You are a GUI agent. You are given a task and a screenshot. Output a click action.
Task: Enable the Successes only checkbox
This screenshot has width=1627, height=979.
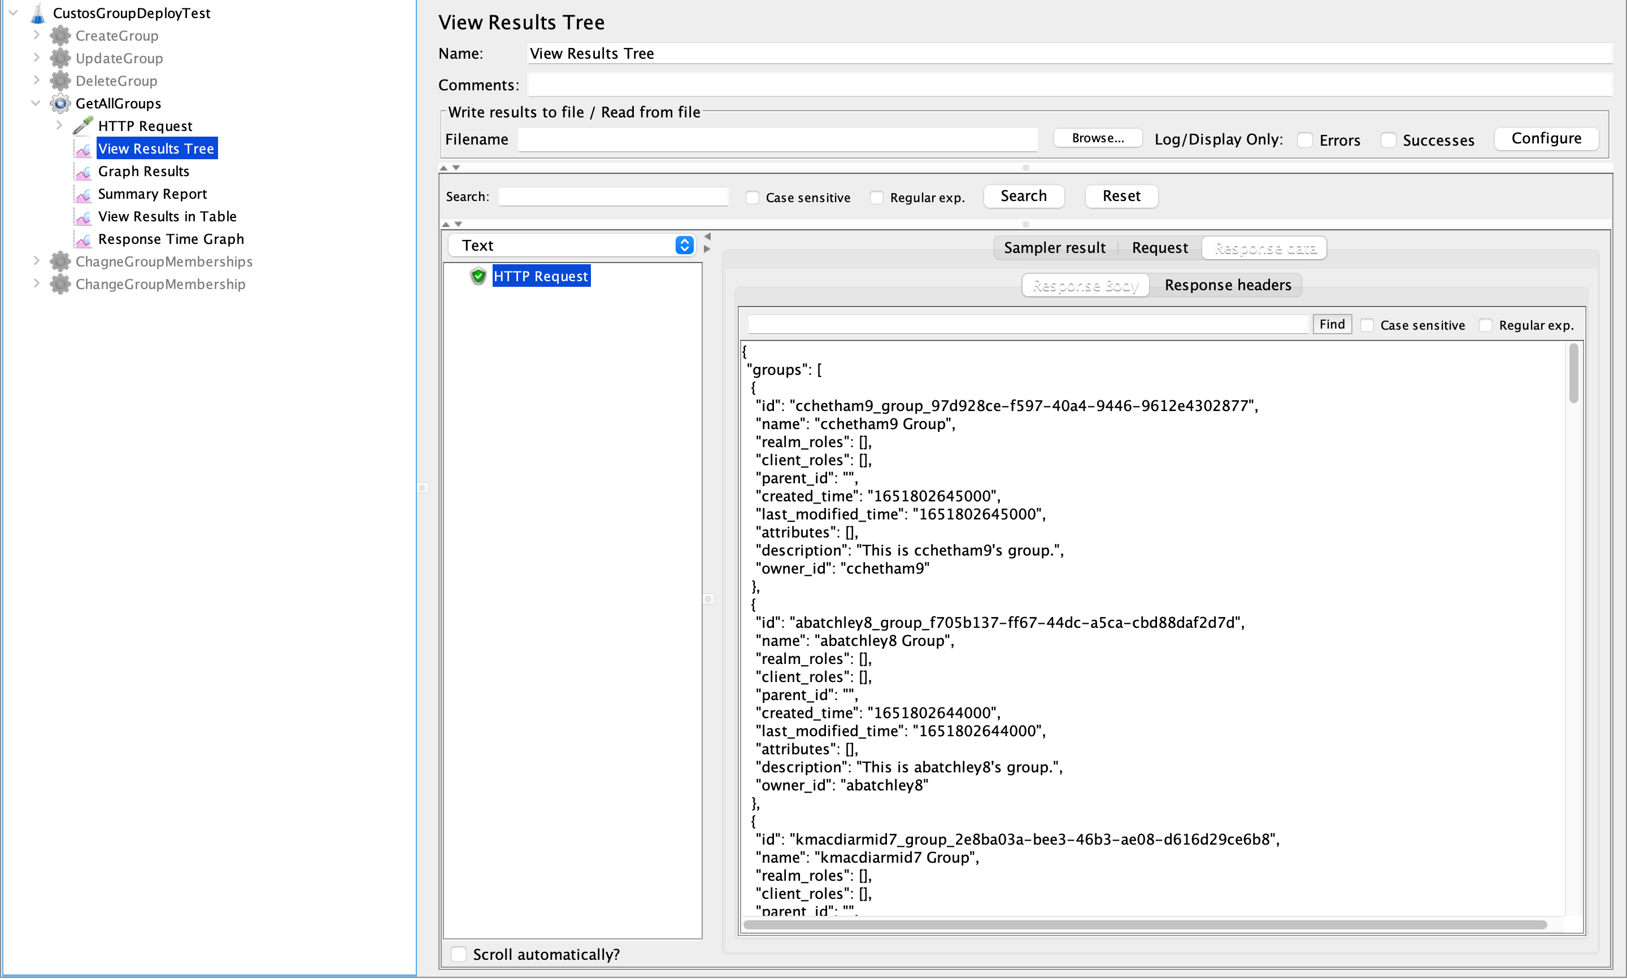(1388, 140)
